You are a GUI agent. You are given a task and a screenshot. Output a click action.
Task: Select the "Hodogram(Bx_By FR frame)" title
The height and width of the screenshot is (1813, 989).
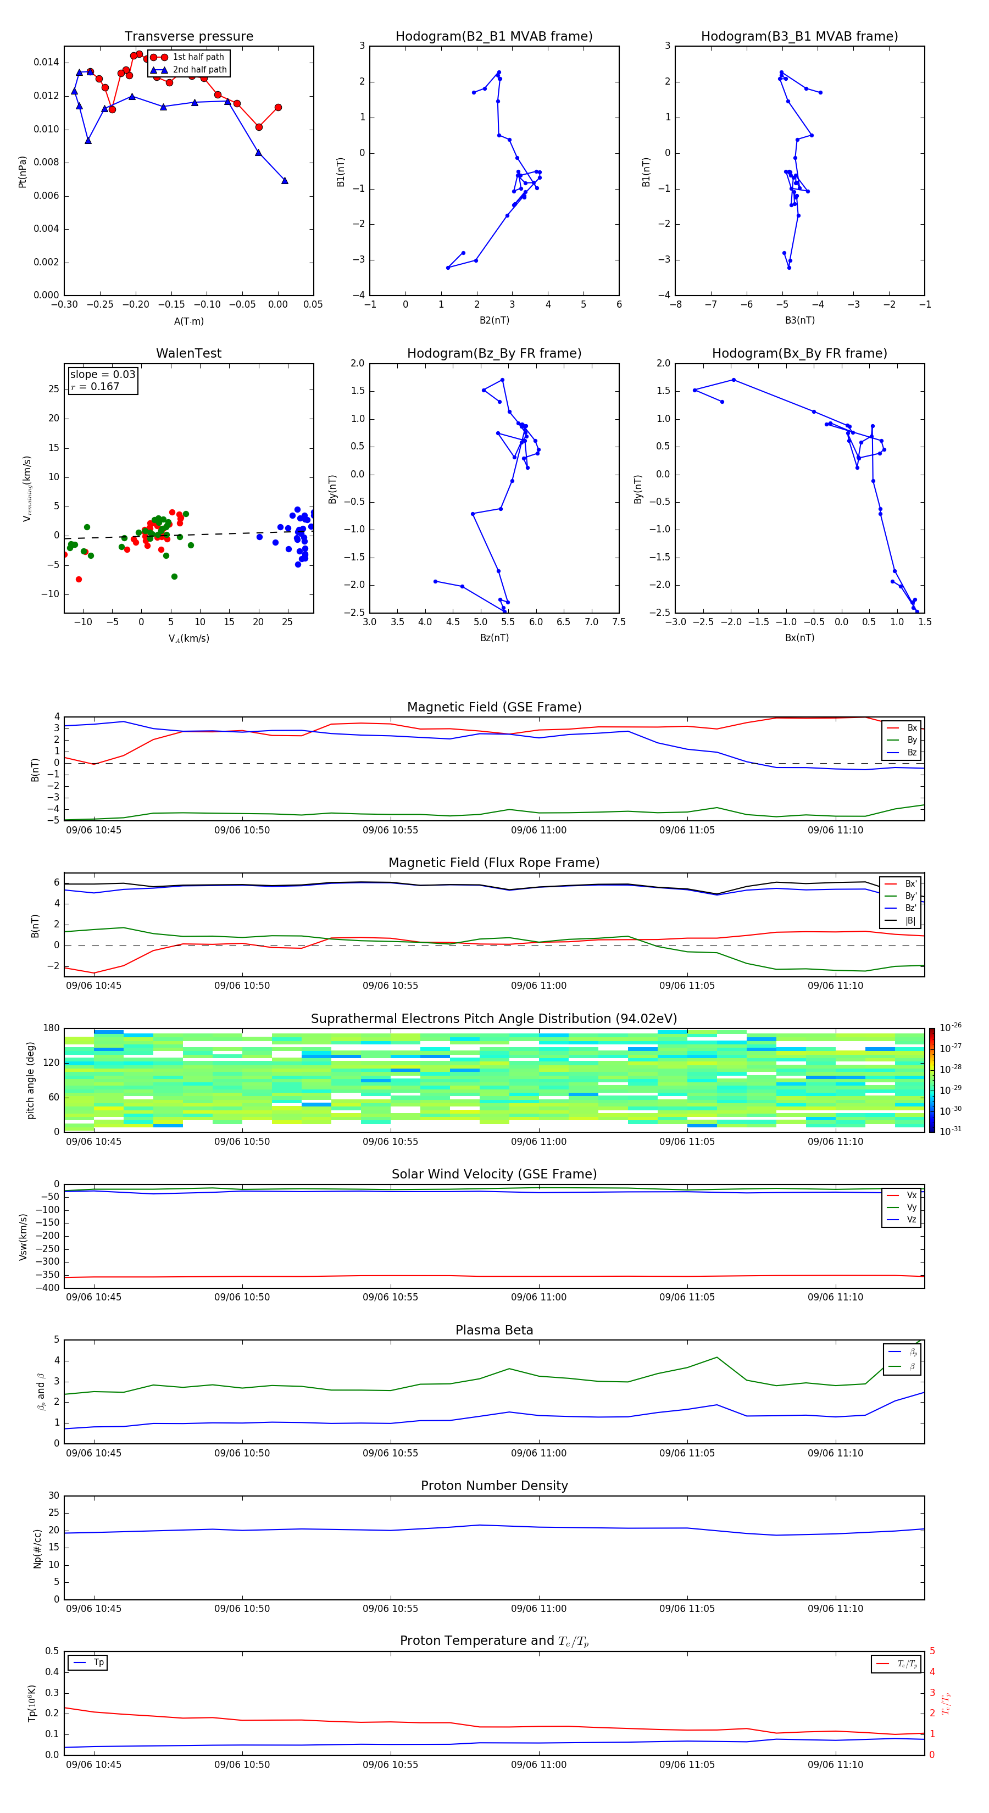pyautogui.click(x=799, y=353)
